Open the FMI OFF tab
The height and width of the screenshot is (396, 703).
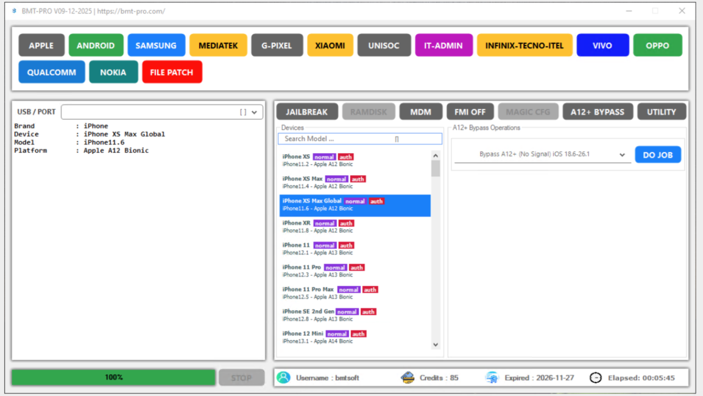[470, 112]
